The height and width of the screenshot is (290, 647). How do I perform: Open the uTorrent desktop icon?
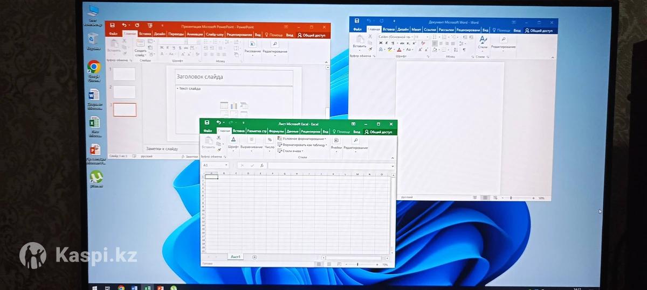coord(96,180)
